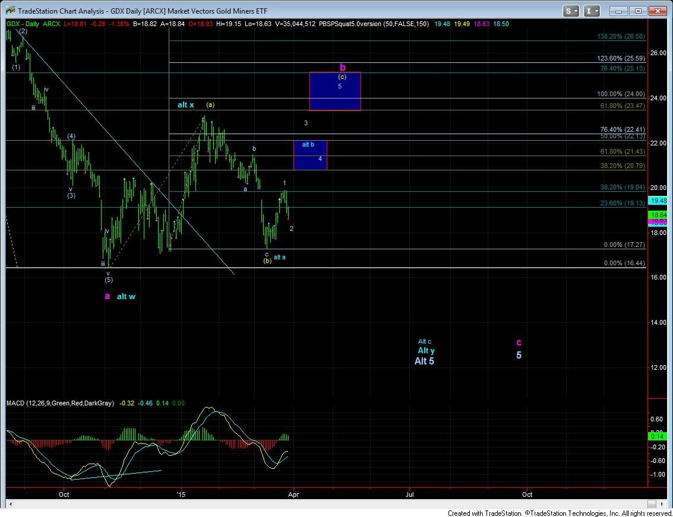Select the large blue target box around wave 5
Viewport: 673px width, 517px height.
[335, 91]
